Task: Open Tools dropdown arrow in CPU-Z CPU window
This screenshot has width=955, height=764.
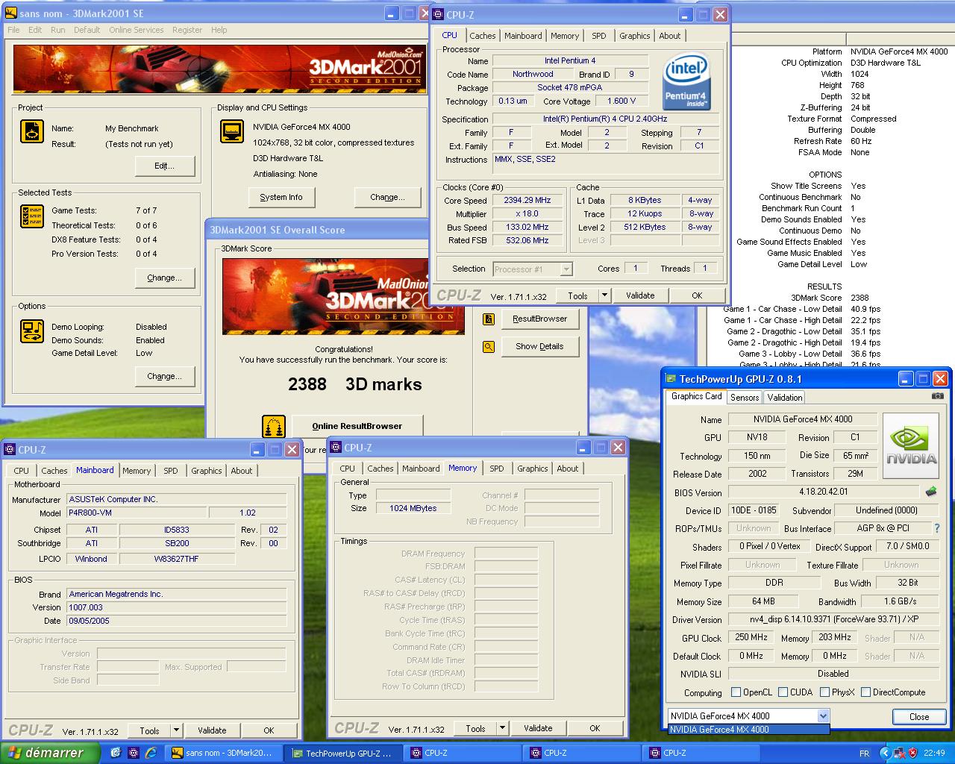Action: click(604, 295)
